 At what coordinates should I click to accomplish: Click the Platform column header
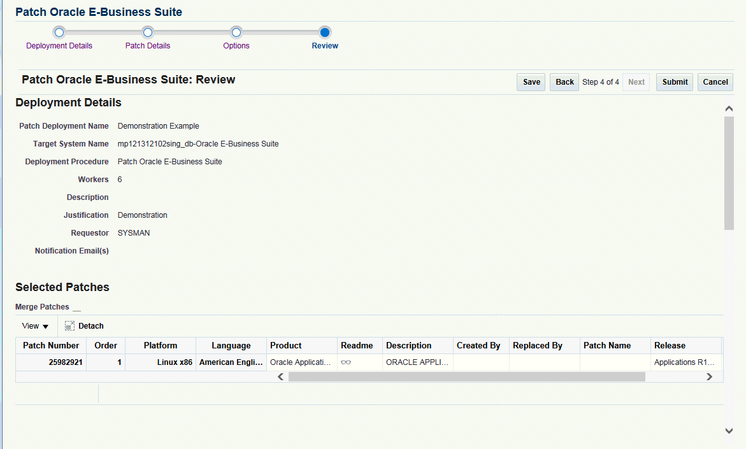click(x=161, y=345)
